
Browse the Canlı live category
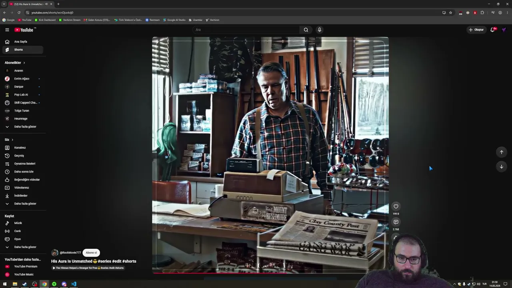pos(22,231)
